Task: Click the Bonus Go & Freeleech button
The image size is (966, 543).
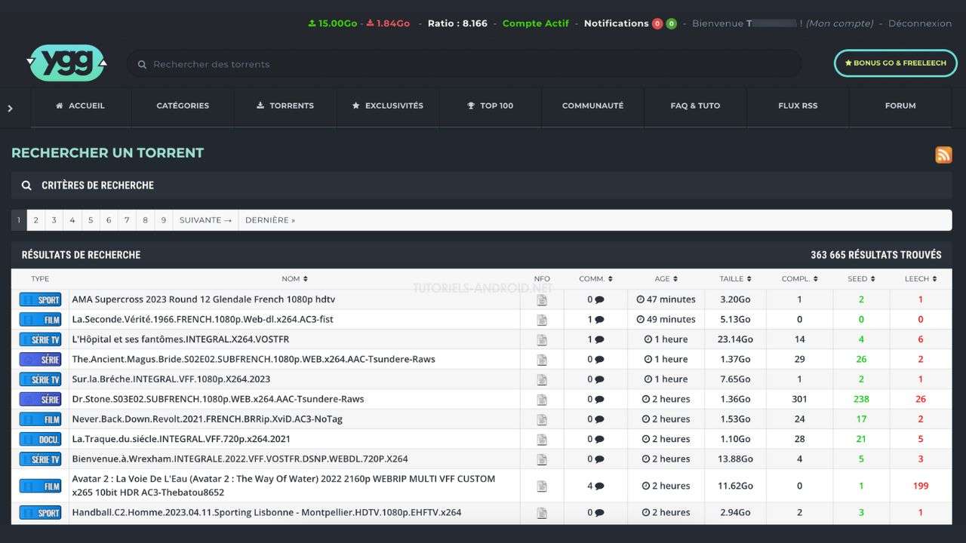Action: click(895, 63)
